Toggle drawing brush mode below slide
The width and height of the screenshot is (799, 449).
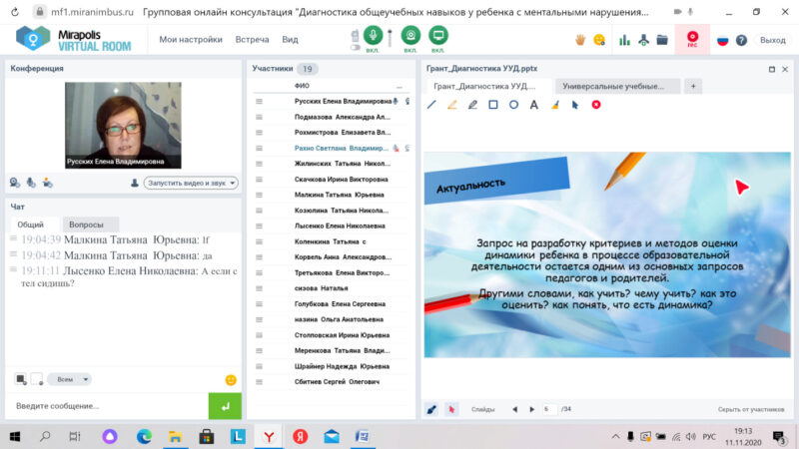(431, 409)
